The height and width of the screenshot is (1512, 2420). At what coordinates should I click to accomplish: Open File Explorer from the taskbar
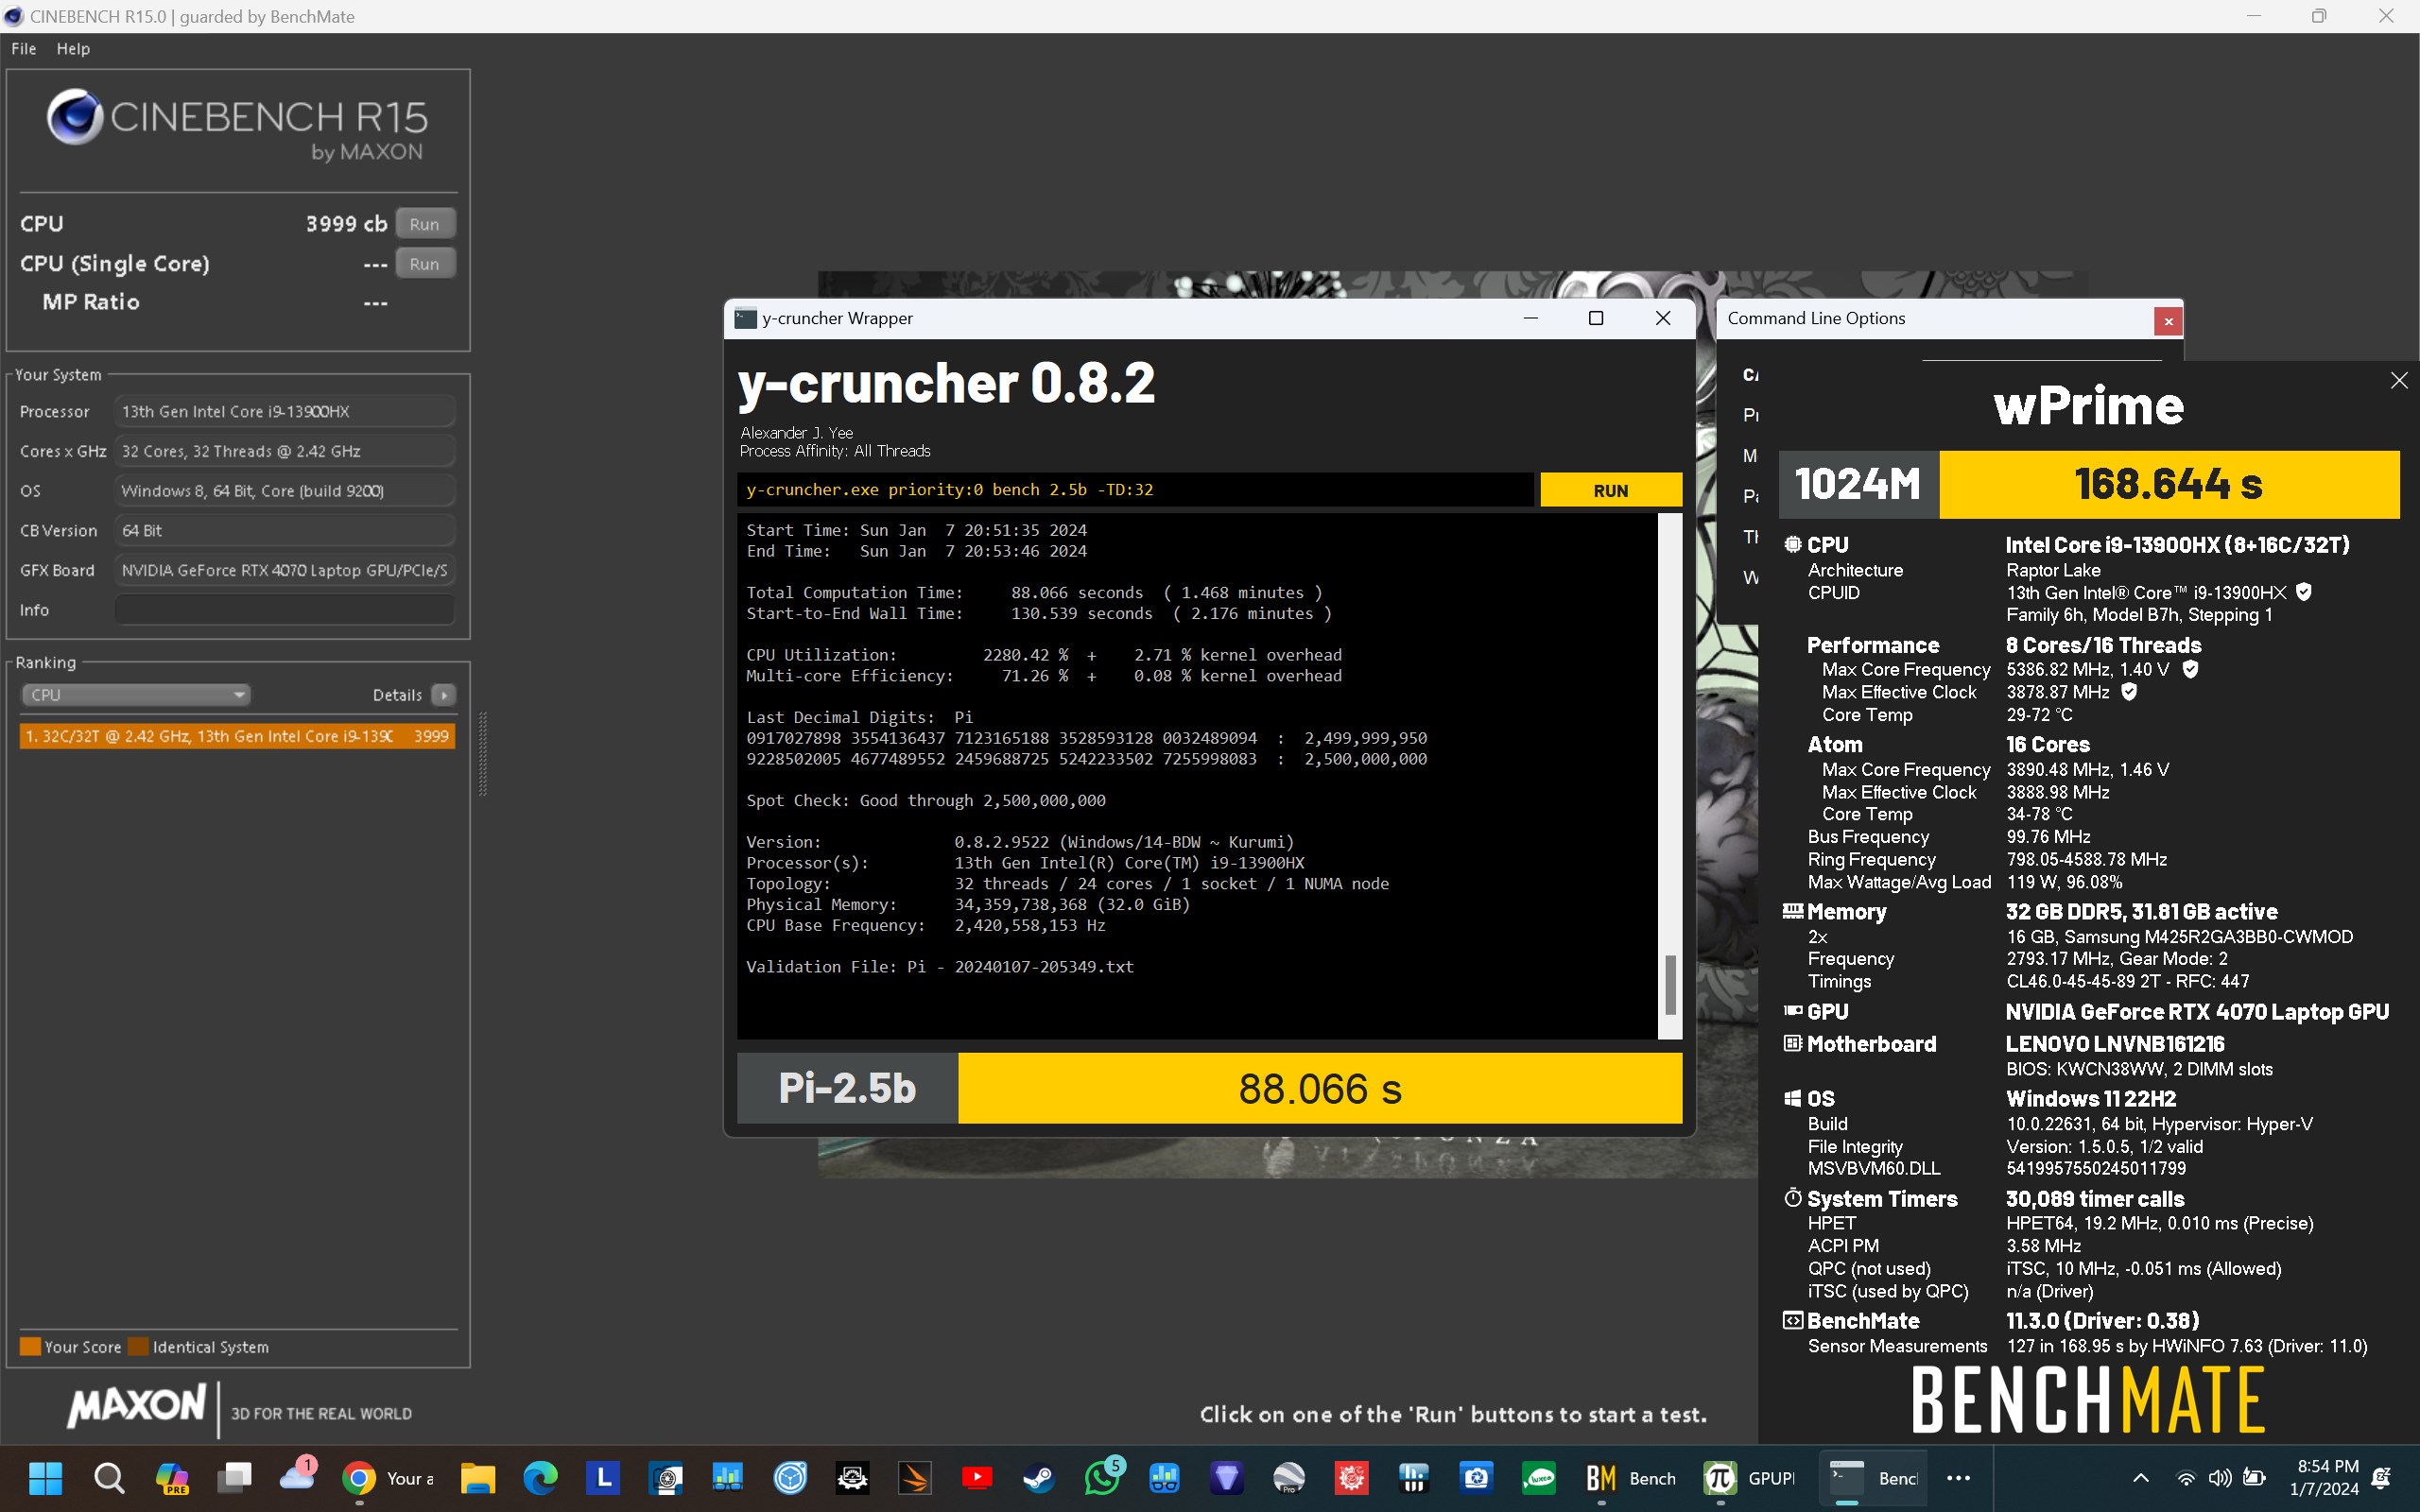478,1478
